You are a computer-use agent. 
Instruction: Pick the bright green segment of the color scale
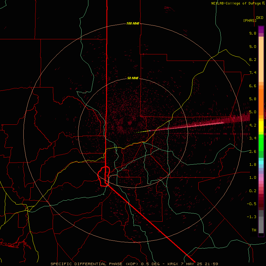point(261,142)
